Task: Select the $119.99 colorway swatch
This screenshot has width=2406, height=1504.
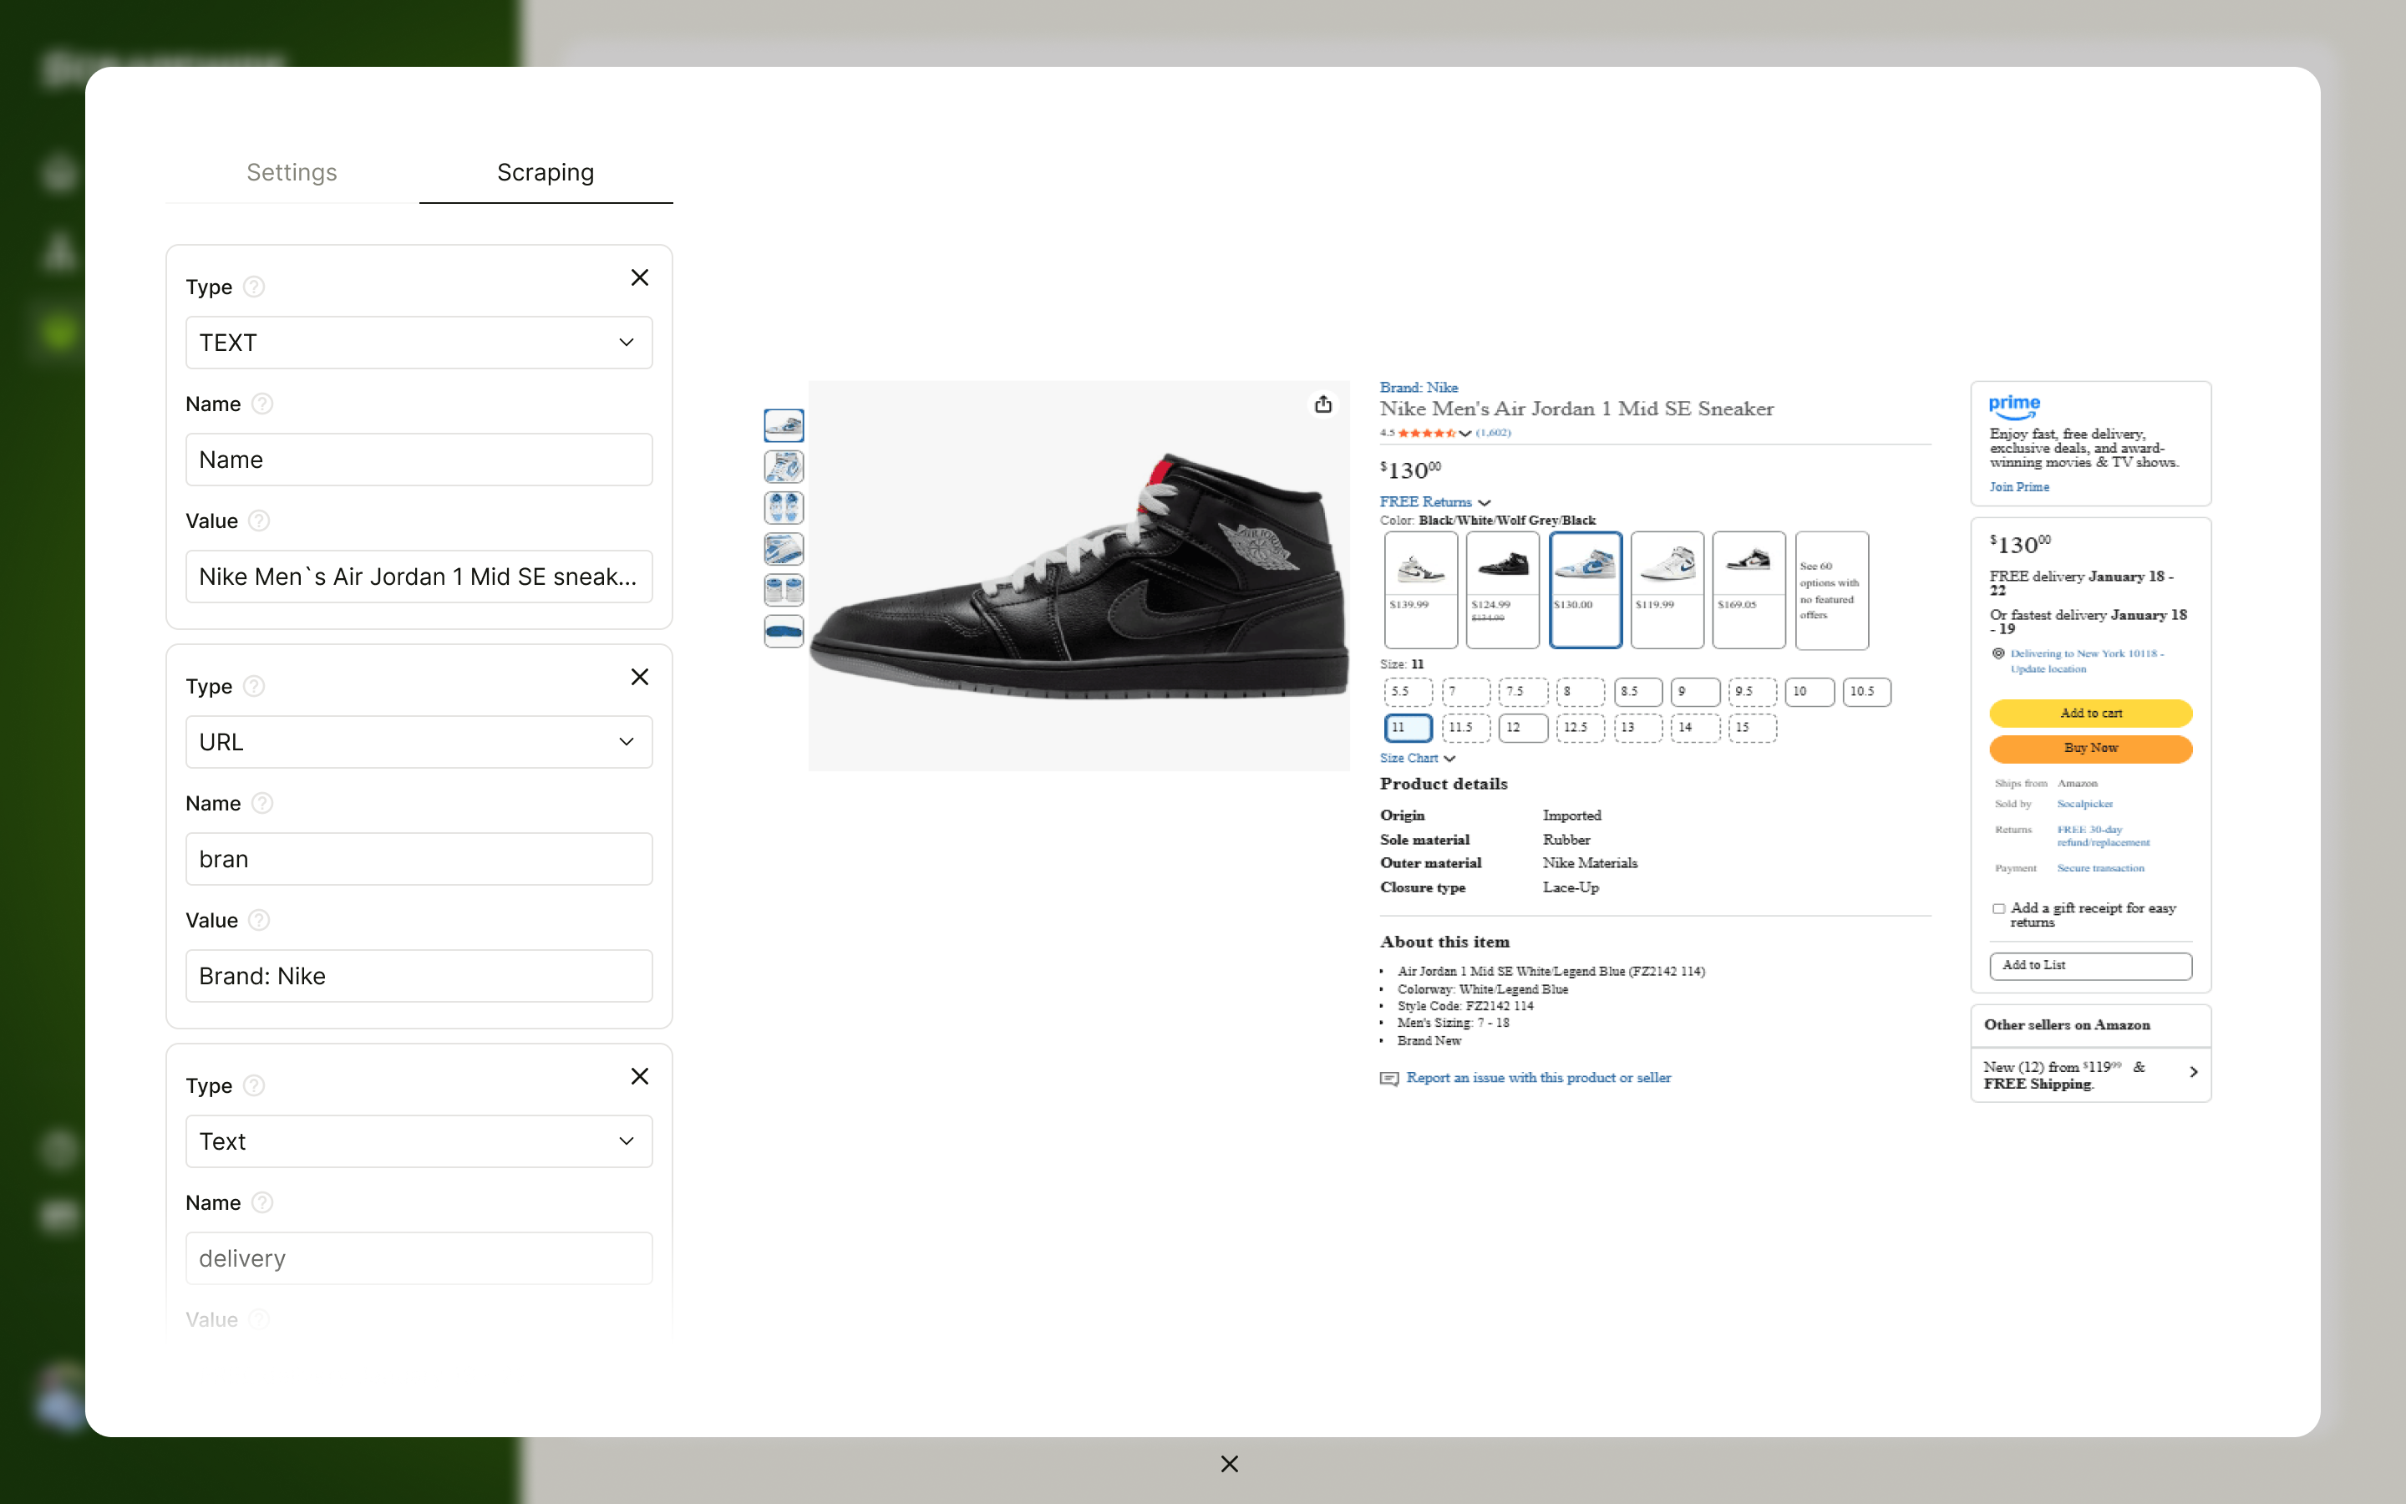Action: point(1667,589)
